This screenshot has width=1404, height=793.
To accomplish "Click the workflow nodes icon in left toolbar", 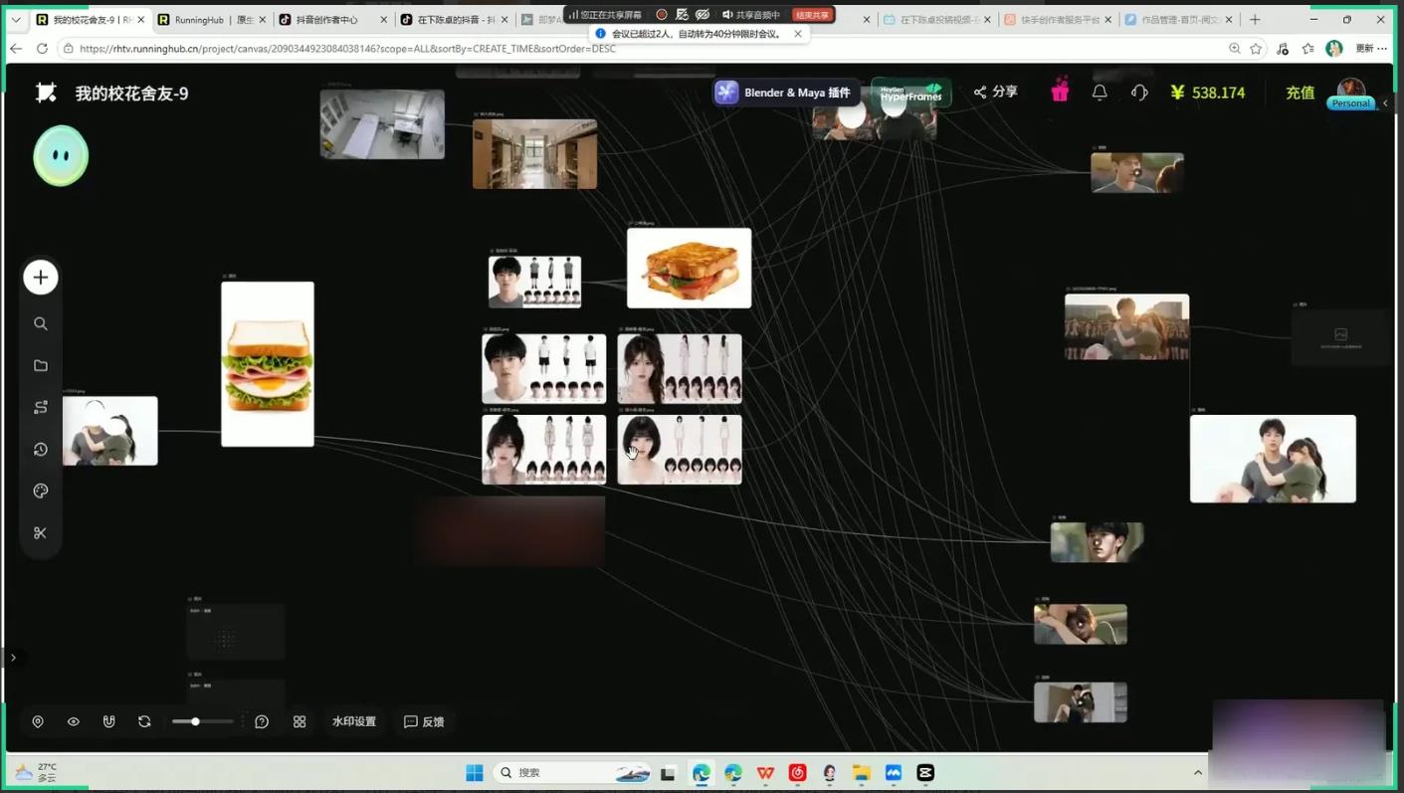I will click(x=41, y=408).
